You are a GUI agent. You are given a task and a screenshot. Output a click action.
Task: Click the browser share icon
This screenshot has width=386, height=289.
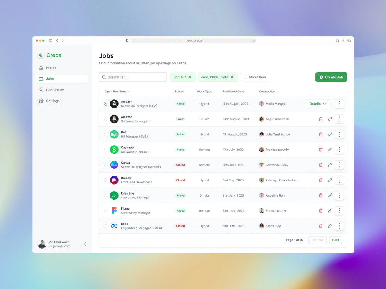(337, 40)
